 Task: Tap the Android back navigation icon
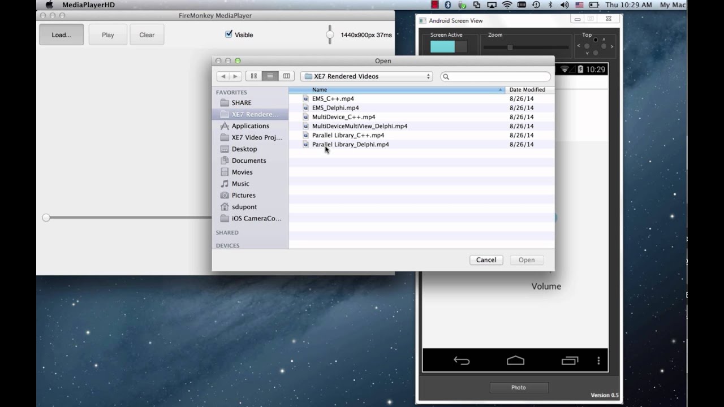point(462,361)
